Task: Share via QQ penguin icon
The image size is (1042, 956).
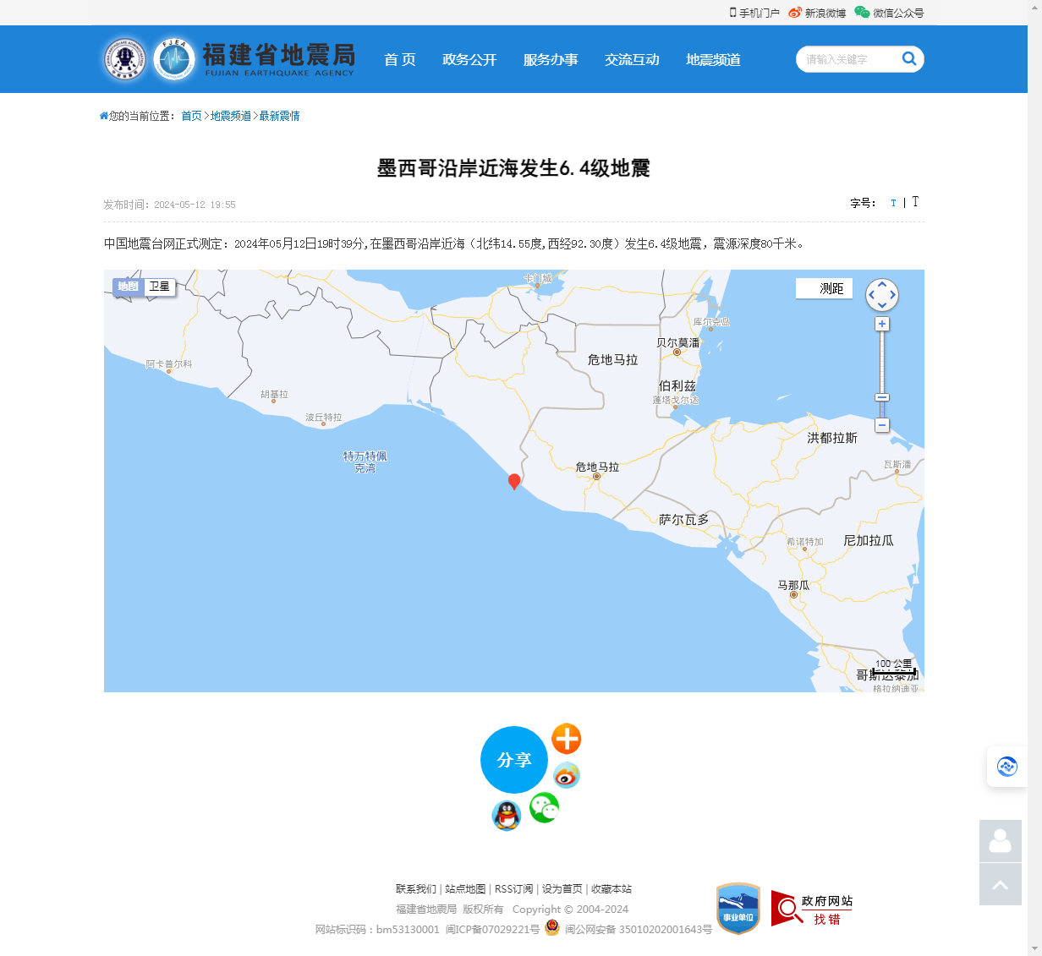Action: point(506,816)
